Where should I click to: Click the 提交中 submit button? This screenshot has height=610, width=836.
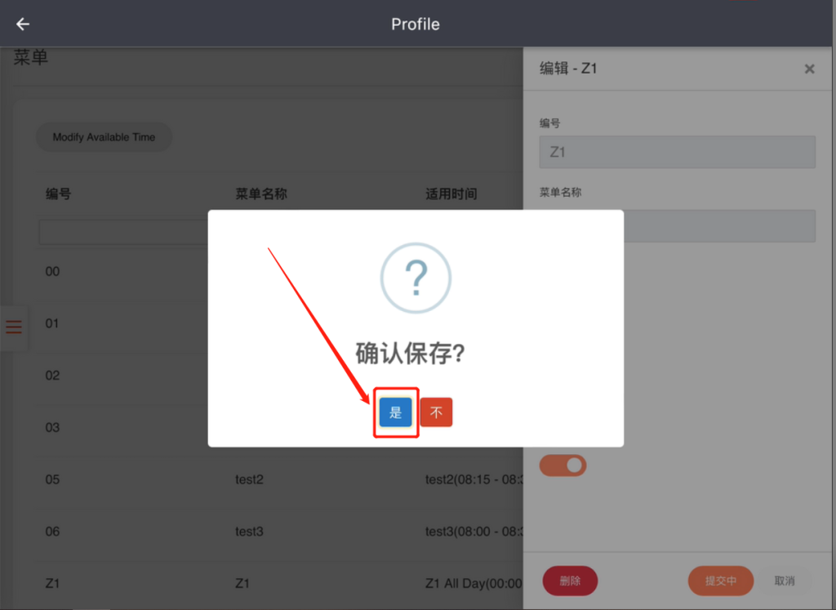pos(721,581)
